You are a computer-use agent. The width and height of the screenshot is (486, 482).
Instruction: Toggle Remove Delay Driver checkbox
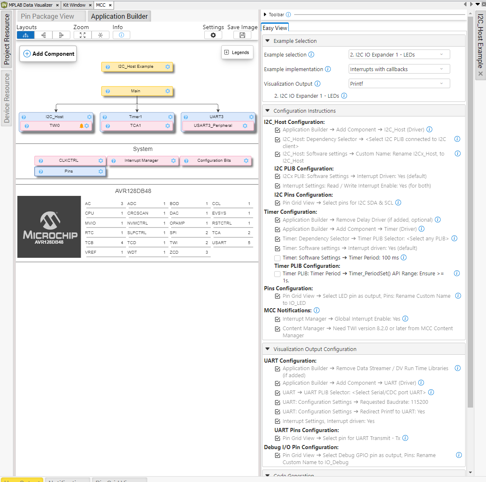[278, 220]
